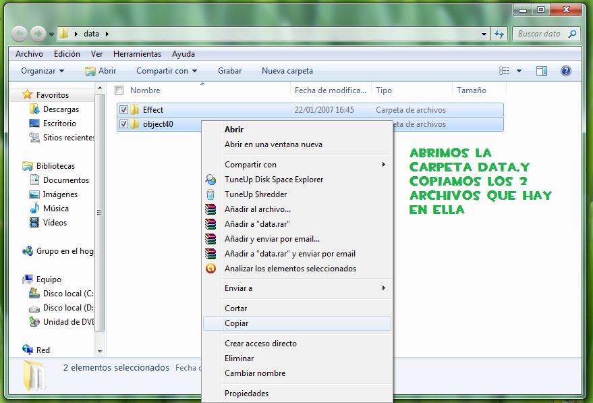Viewport: 593px width, 403px height.
Task: Toggle the preview pane icon
Action: point(542,70)
